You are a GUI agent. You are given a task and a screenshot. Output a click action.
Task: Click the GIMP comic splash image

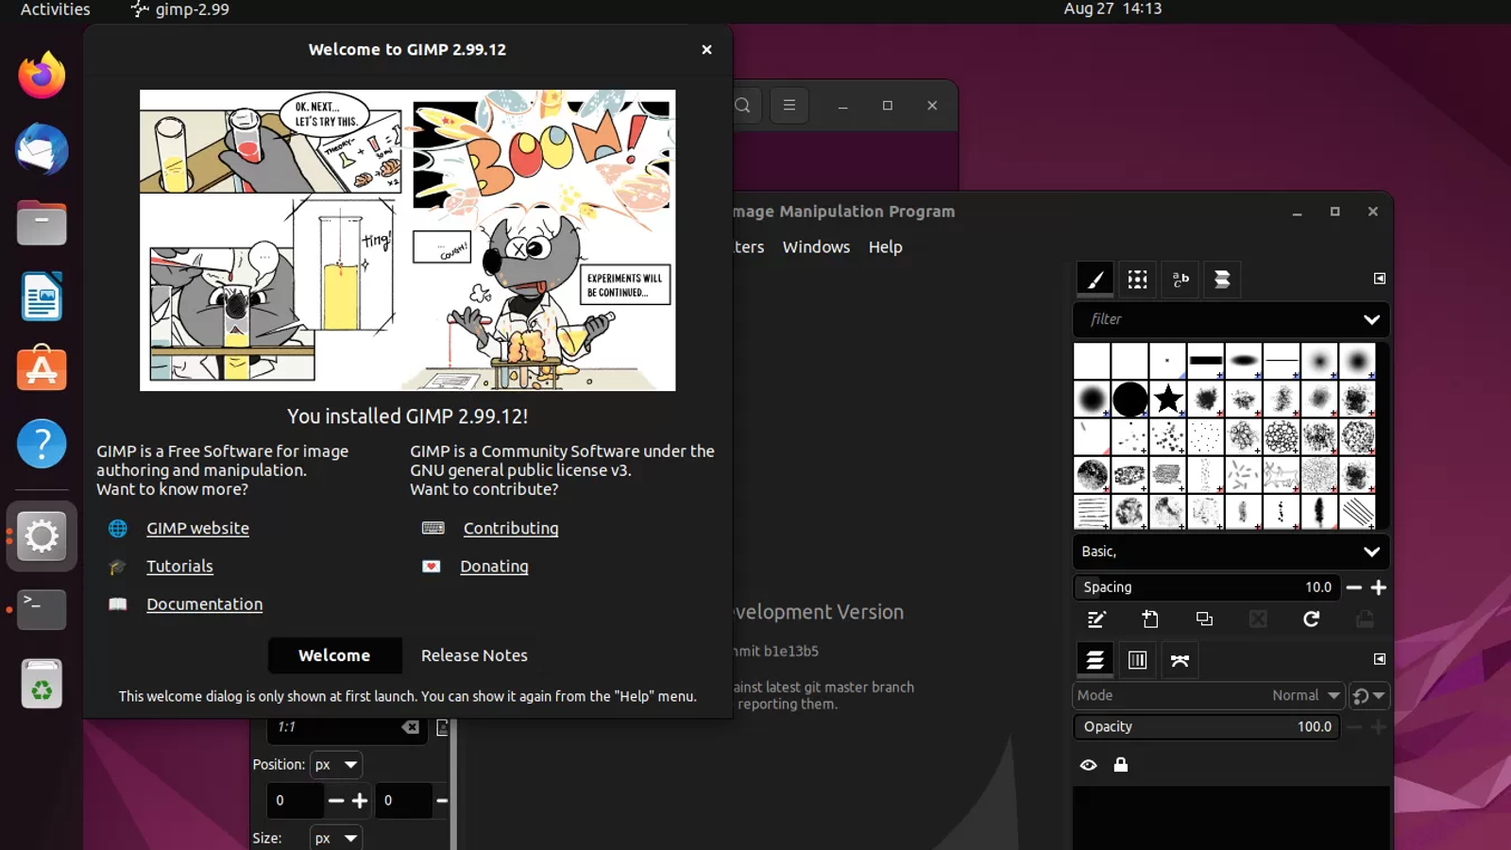(408, 240)
